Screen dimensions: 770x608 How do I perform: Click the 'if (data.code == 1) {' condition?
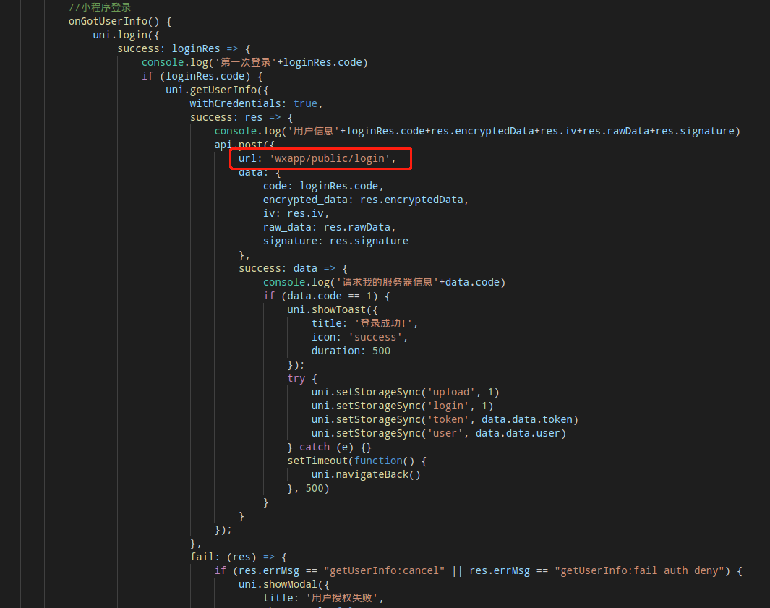327,296
